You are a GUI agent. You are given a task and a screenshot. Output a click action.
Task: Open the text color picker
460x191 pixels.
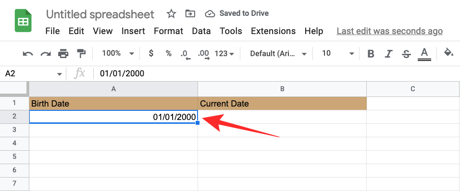424,54
